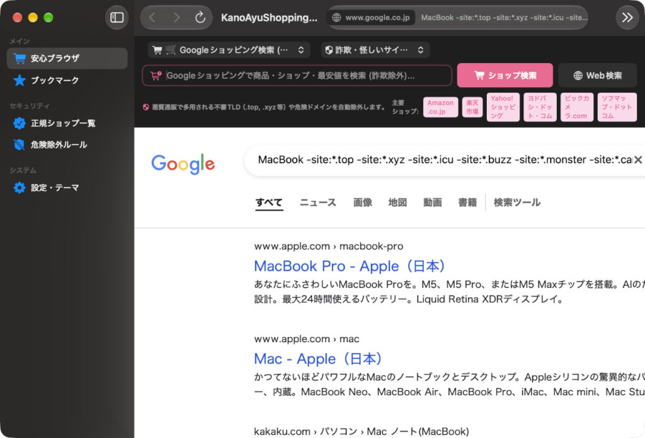
Task: Click the 悪質通販 TLD exclusion notice text
Action: [x=268, y=107]
